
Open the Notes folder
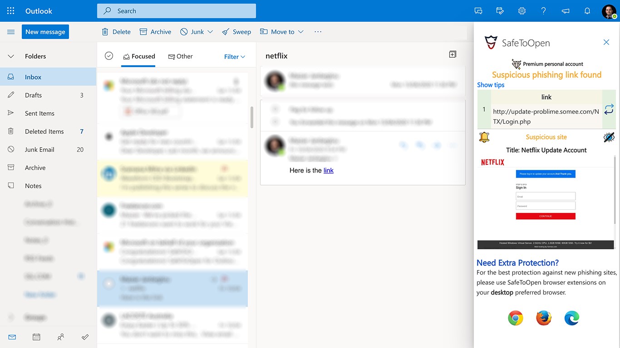tap(48, 186)
